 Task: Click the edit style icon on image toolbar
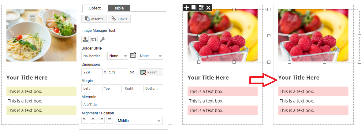201,8
